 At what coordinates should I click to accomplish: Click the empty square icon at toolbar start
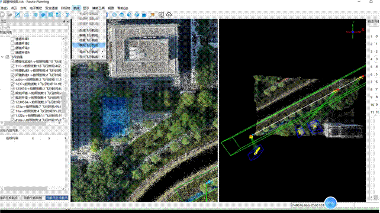(x=2, y=15)
